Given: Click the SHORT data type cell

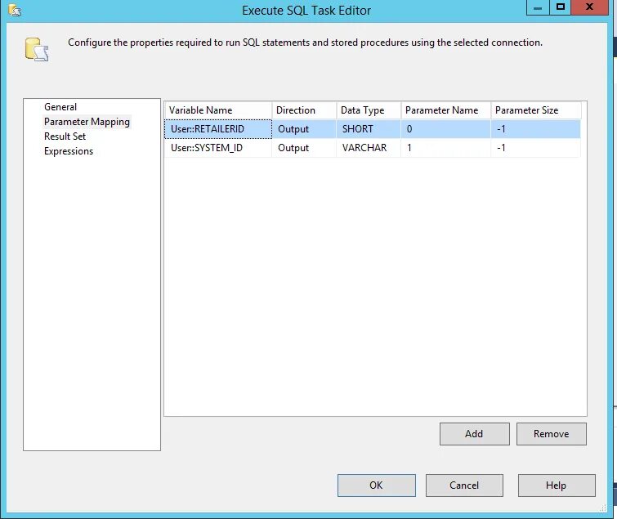Looking at the screenshot, I should (369, 129).
